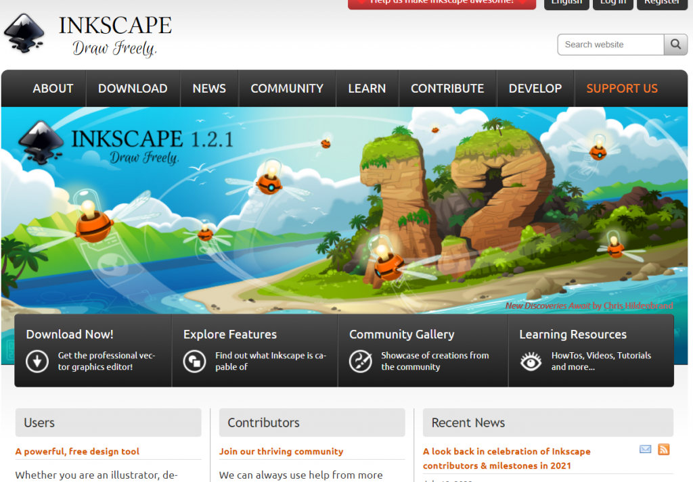The width and height of the screenshot is (693, 482).
Task: Click "HowTos, Videos, Tutorials and more..." text
Action: click(x=601, y=361)
